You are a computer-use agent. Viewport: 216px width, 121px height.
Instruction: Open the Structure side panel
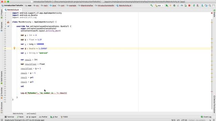click(x=1, y=108)
